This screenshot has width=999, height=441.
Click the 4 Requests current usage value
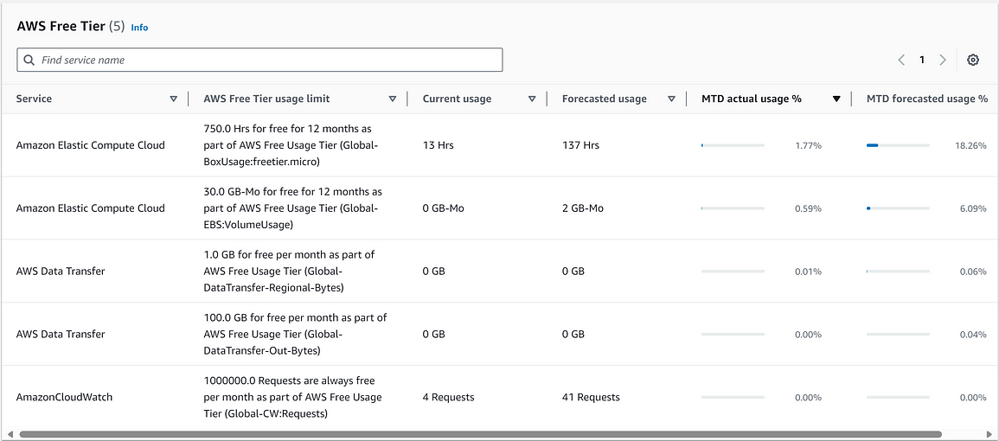(449, 397)
